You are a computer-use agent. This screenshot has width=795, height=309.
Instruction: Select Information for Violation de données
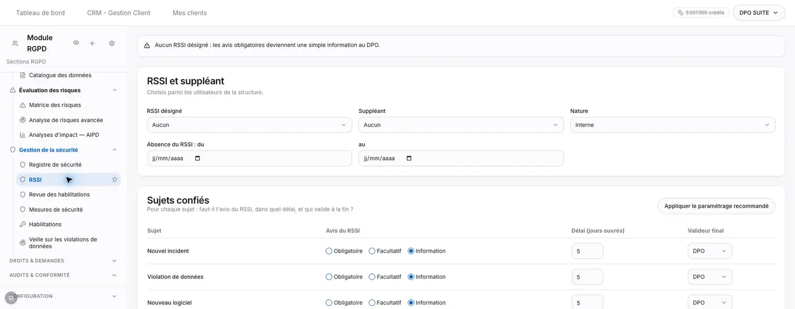tap(411, 277)
